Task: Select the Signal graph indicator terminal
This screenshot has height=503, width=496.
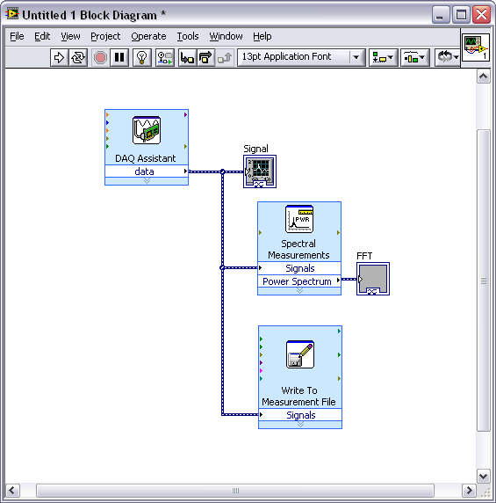Action: coord(260,171)
